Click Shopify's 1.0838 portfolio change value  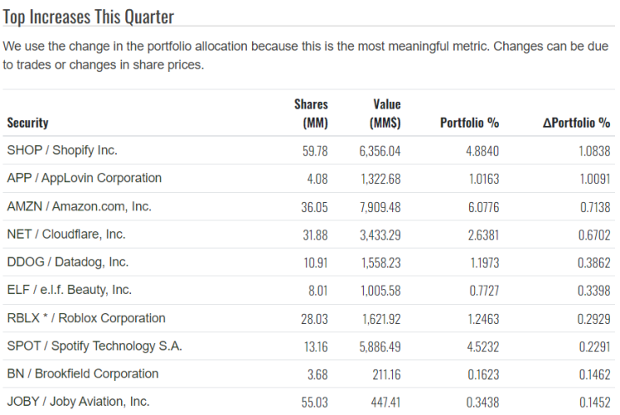tap(592, 151)
